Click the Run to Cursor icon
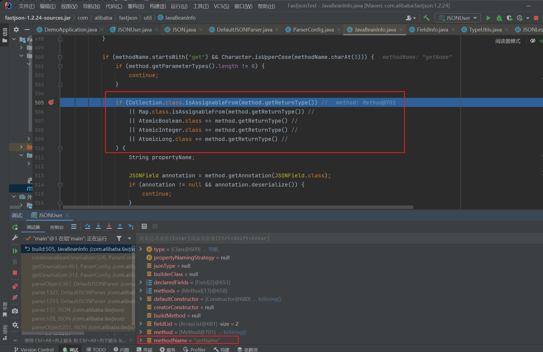 tap(131, 227)
